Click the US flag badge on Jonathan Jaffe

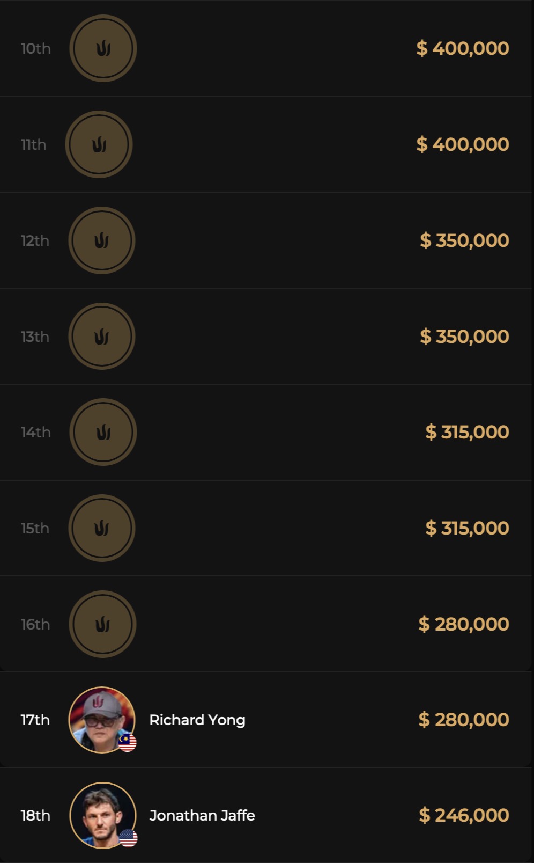tap(128, 838)
